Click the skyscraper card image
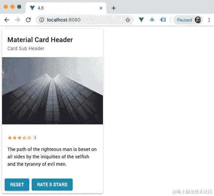 click(x=52, y=91)
